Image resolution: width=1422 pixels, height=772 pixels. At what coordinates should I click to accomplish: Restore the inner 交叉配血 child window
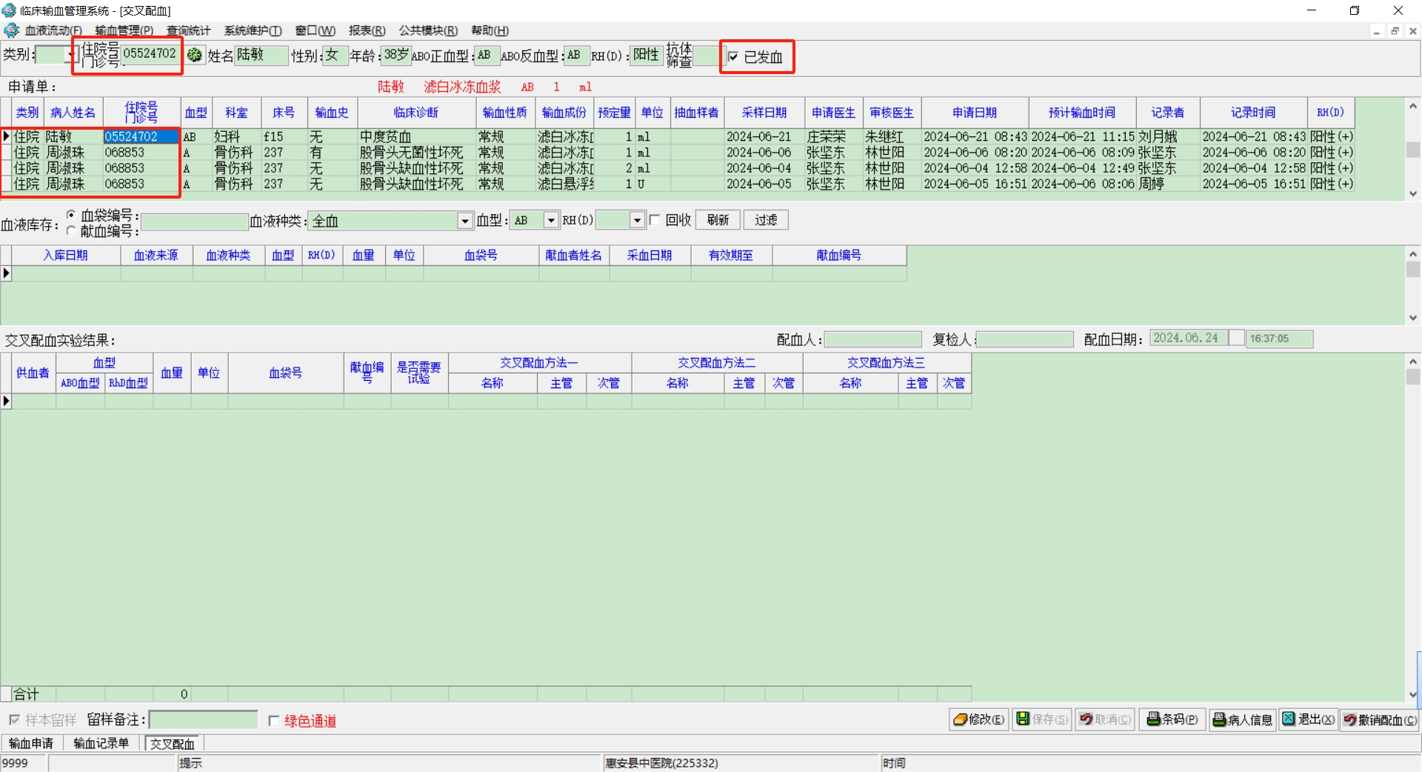(1395, 31)
